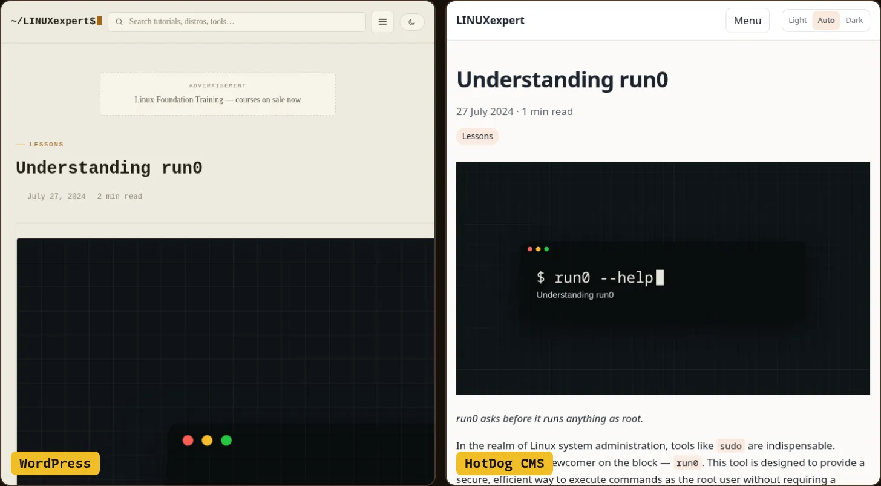Click the Understanding run0 heading in HotDog CMS
The height and width of the screenshot is (486, 881).
pos(562,80)
